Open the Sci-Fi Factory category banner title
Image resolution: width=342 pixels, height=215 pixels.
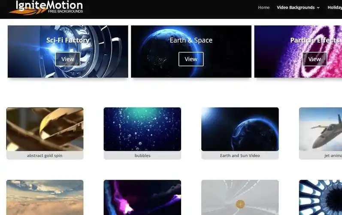pos(68,40)
